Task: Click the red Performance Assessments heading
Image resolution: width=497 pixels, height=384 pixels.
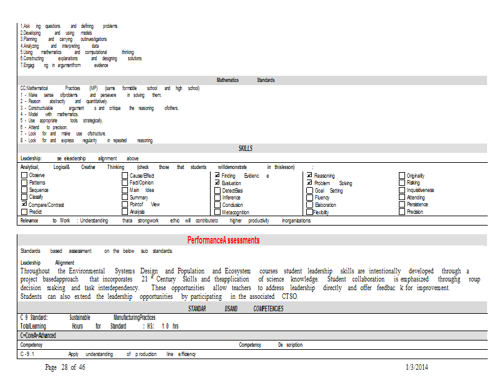Action: click(223, 240)
